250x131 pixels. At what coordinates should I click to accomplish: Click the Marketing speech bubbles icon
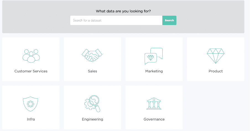coord(154,56)
